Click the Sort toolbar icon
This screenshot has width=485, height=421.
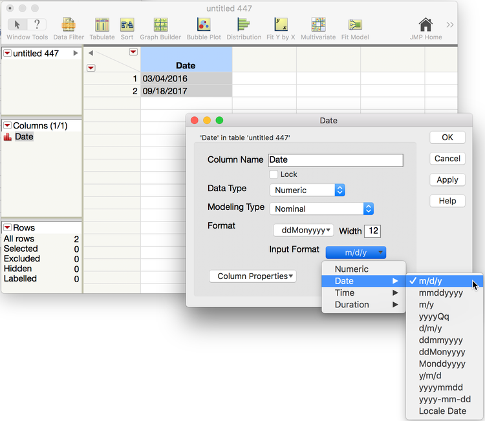(127, 25)
